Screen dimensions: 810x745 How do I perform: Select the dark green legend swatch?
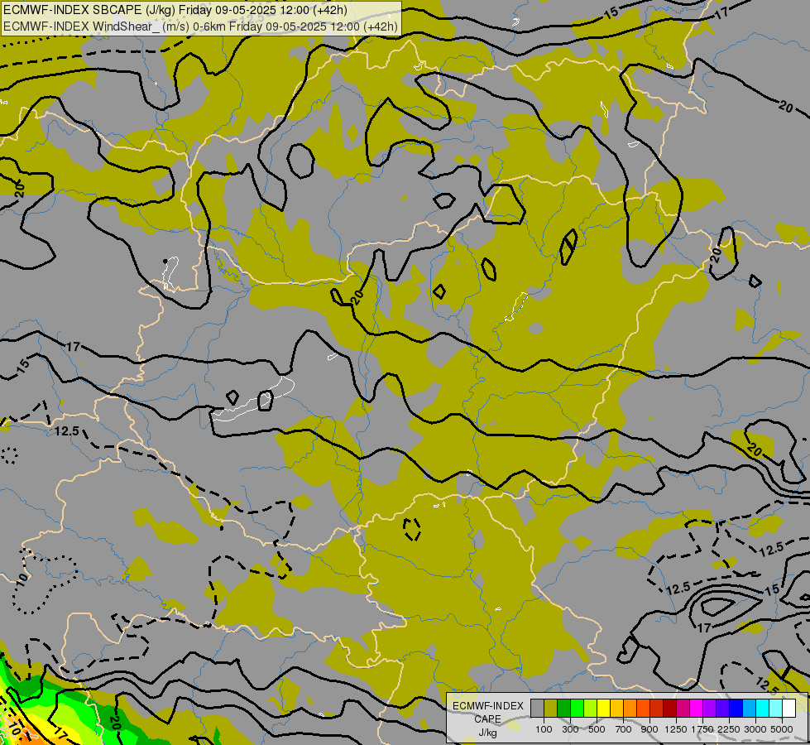click(x=564, y=709)
